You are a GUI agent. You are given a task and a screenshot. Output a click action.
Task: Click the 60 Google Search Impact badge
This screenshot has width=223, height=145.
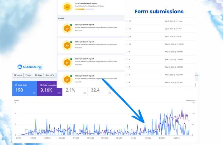(67, 7)
